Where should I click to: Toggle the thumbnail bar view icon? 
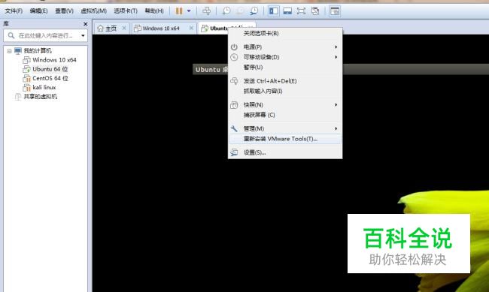pos(287,11)
